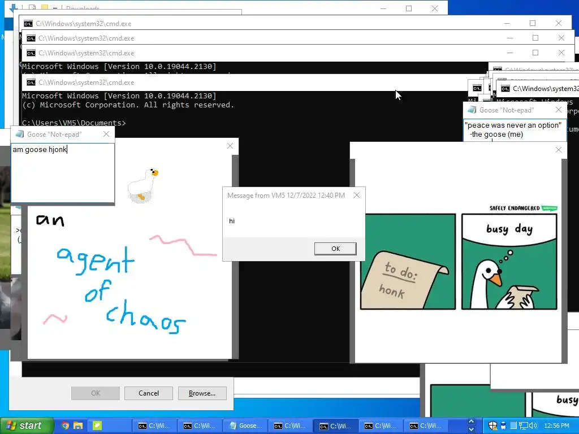The width and height of the screenshot is (579, 434).
Task: Click the 'to do: honk' comic panel
Action: click(408, 262)
